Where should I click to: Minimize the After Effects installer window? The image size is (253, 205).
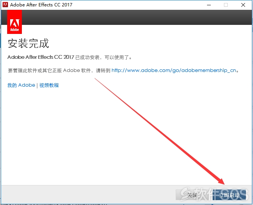[209, 5]
